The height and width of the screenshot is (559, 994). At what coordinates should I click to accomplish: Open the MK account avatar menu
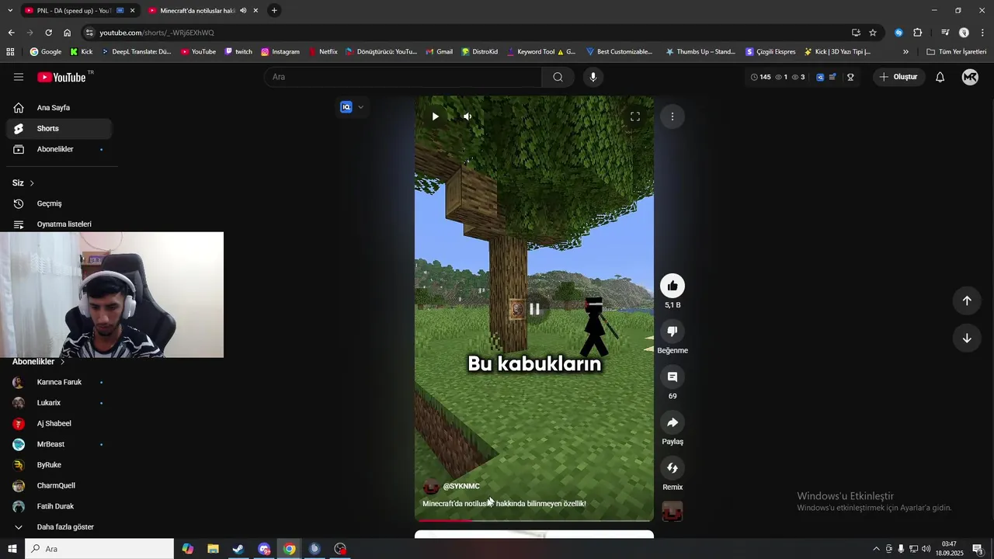(970, 77)
